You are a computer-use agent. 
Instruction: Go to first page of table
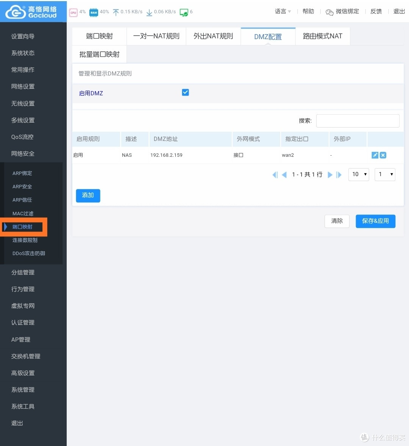coord(275,175)
